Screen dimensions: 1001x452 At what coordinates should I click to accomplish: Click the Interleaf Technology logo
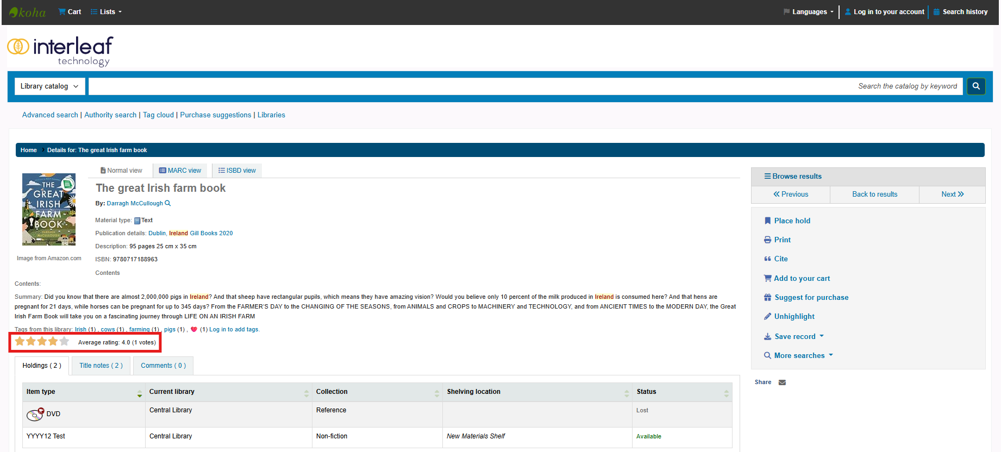pyautogui.click(x=60, y=51)
